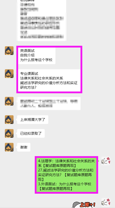The image size is (115, 208).
Task: Click the hamster avatar beside 英语面试 message
Action: pos(9,51)
